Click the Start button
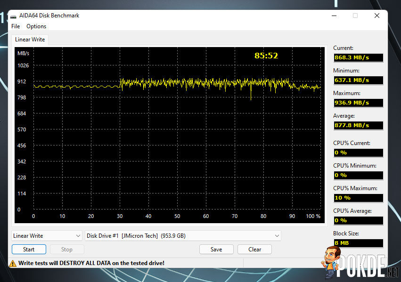401x282 pixels. click(x=29, y=250)
